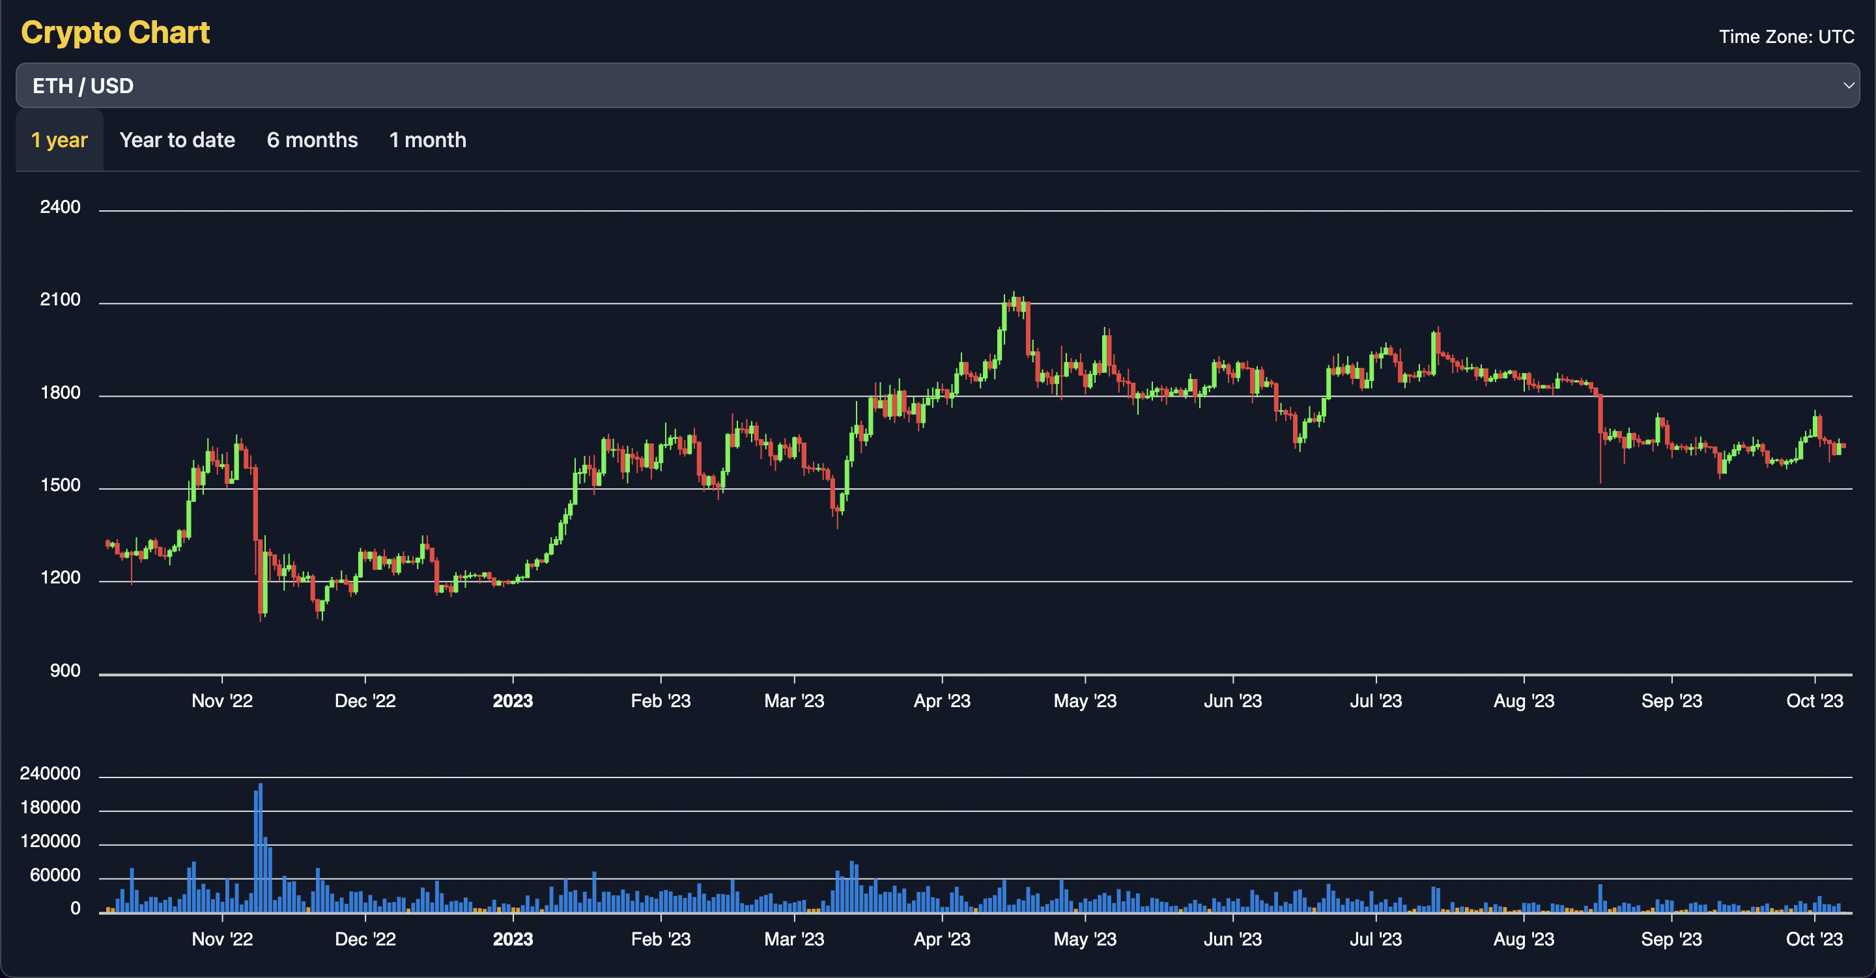
Task: Click the Apr '23 volume axis label
Action: pyautogui.click(x=942, y=939)
